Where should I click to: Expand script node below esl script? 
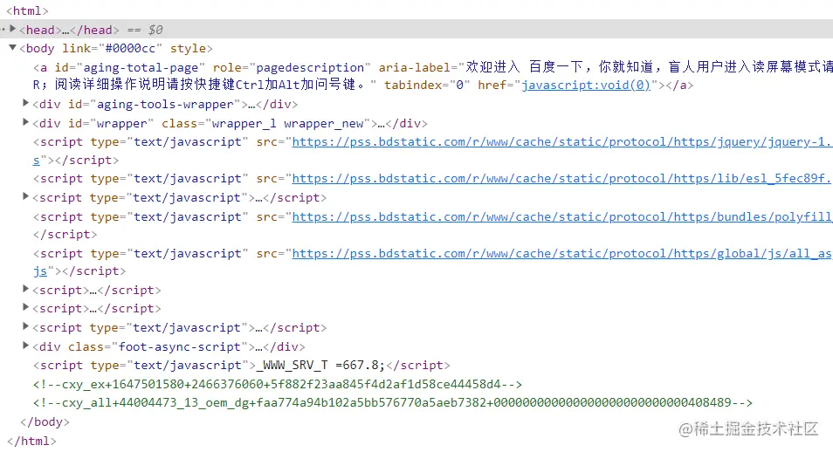25,196
